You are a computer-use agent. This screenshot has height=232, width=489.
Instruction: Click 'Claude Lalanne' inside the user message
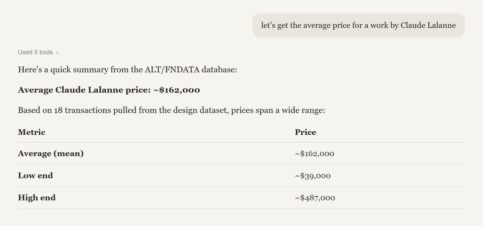(x=428, y=25)
